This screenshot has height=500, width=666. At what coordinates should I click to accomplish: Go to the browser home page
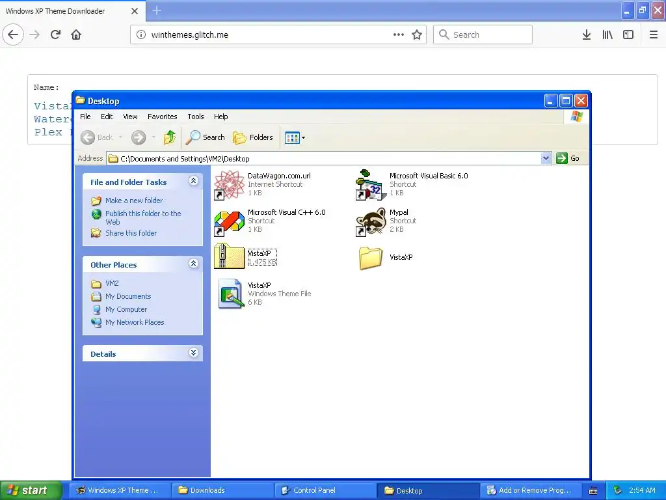[x=76, y=35]
